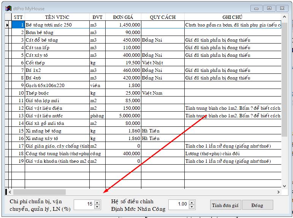Decrease the labor norm coefficient spinner
This screenshot has width=293, height=218.
click(192, 207)
